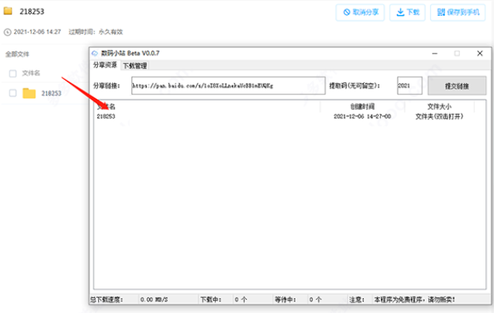
Task: Click the 0.00 MB/S download speed status
Action: 154,300
